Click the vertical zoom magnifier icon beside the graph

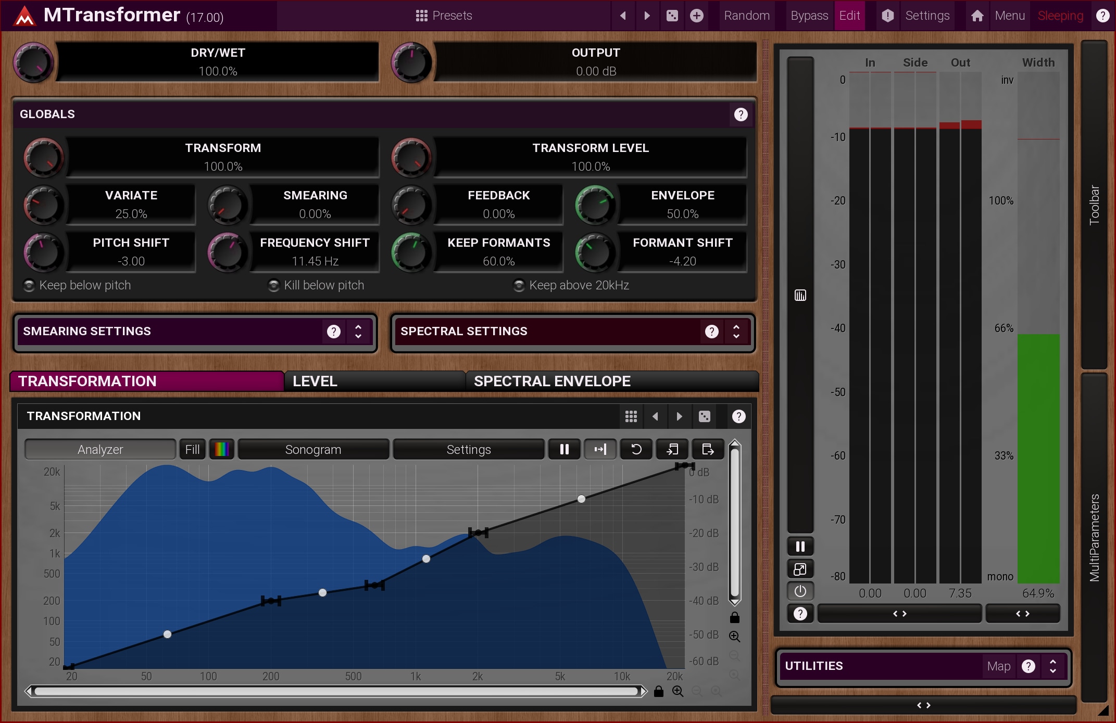pyautogui.click(x=734, y=637)
